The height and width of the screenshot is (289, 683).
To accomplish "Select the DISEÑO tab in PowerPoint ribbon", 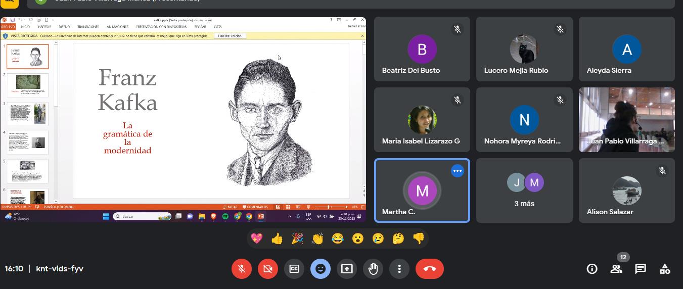I will 64,27.
